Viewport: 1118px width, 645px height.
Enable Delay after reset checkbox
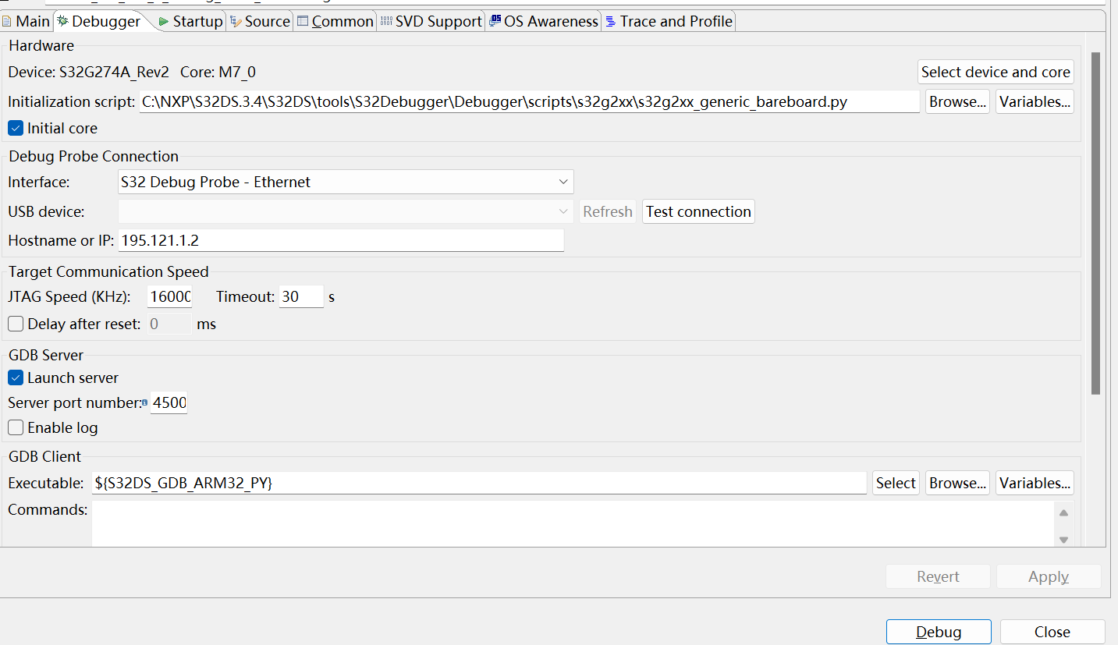[x=16, y=324]
